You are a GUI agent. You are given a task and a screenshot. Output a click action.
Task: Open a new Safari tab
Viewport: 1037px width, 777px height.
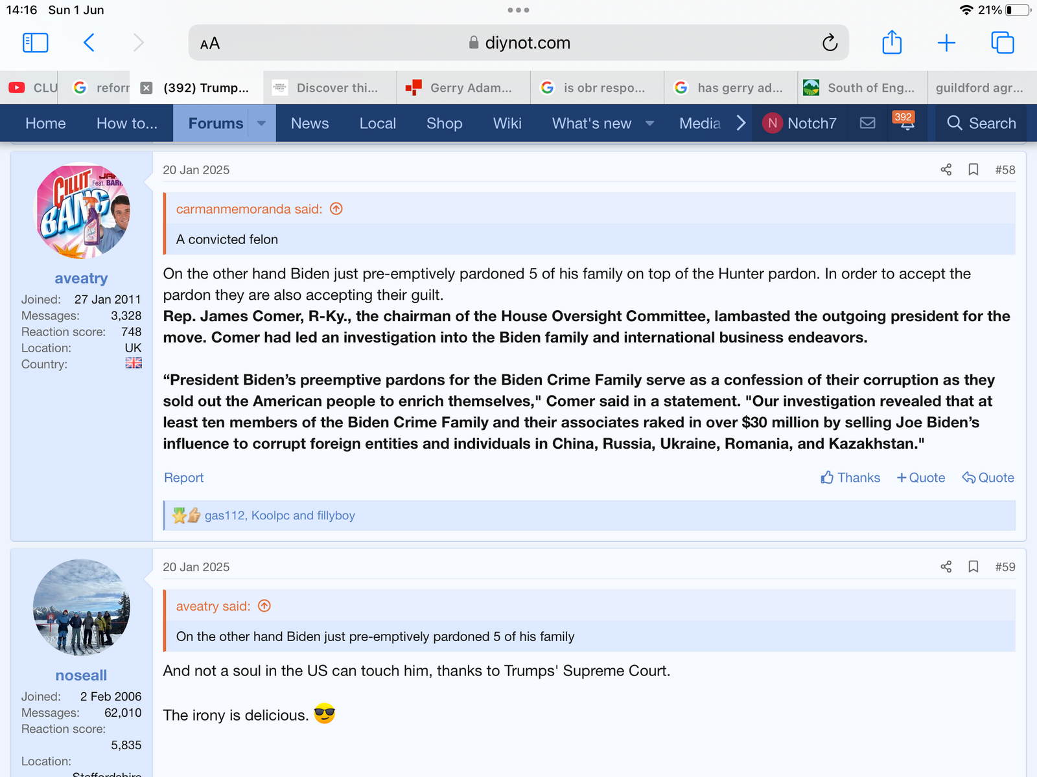click(x=946, y=43)
